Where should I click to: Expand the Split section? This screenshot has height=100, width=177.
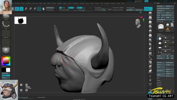coord(158,78)
